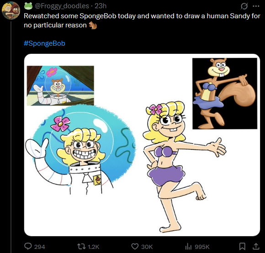Open the posted artwork image
Viewport: 265px width, 253px height.
pyautogui.click(x=142, y=145)
